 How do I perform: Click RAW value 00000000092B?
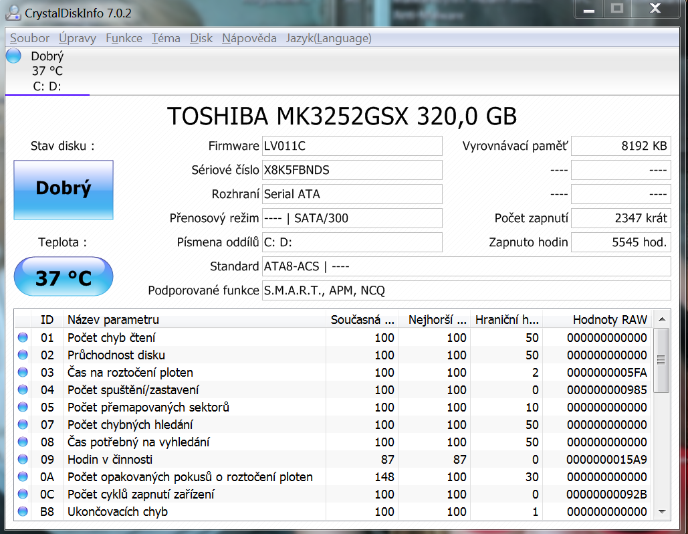pos(607,494)
